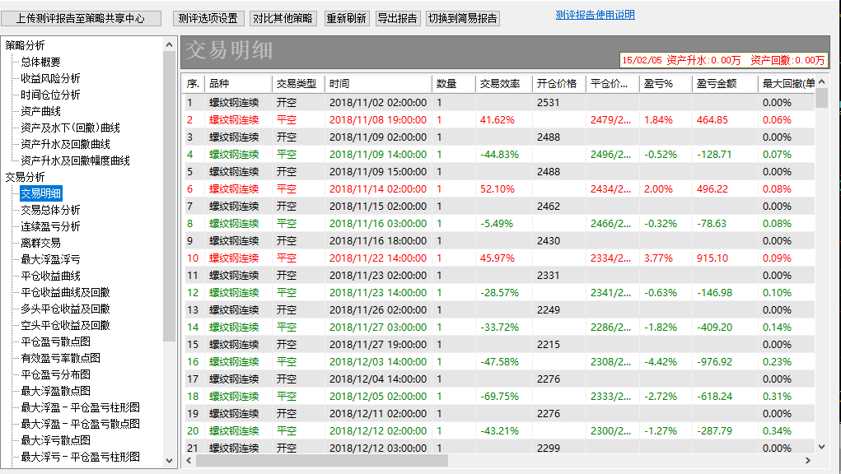
Task: Open 平仓收益曲线 tree entry
Action: coord(50,276)
